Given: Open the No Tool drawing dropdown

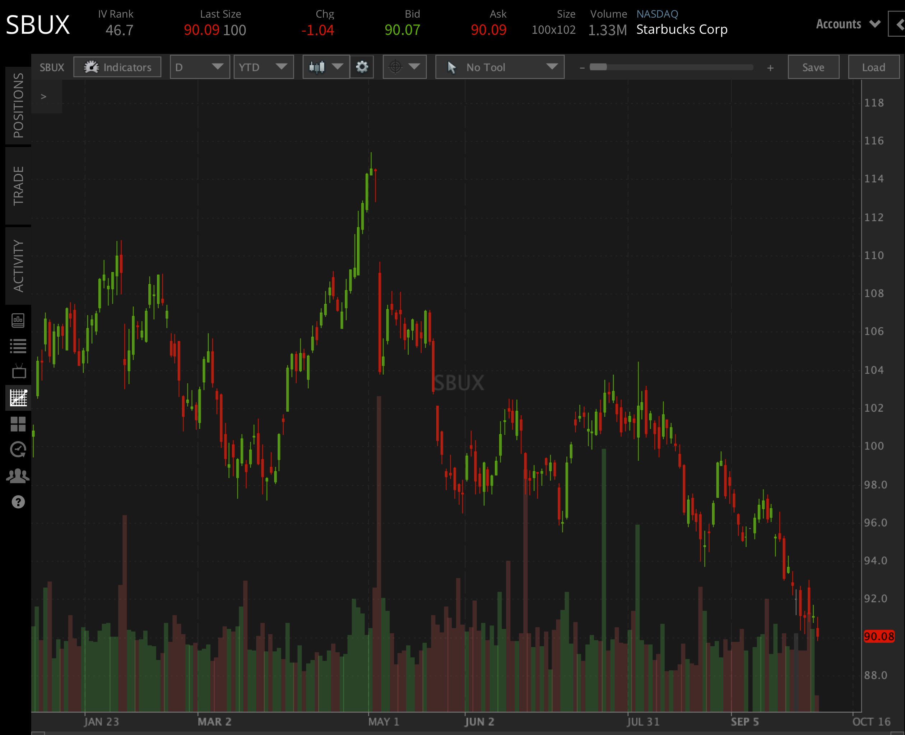Looking at the screenshot, I should coord(500,66).
